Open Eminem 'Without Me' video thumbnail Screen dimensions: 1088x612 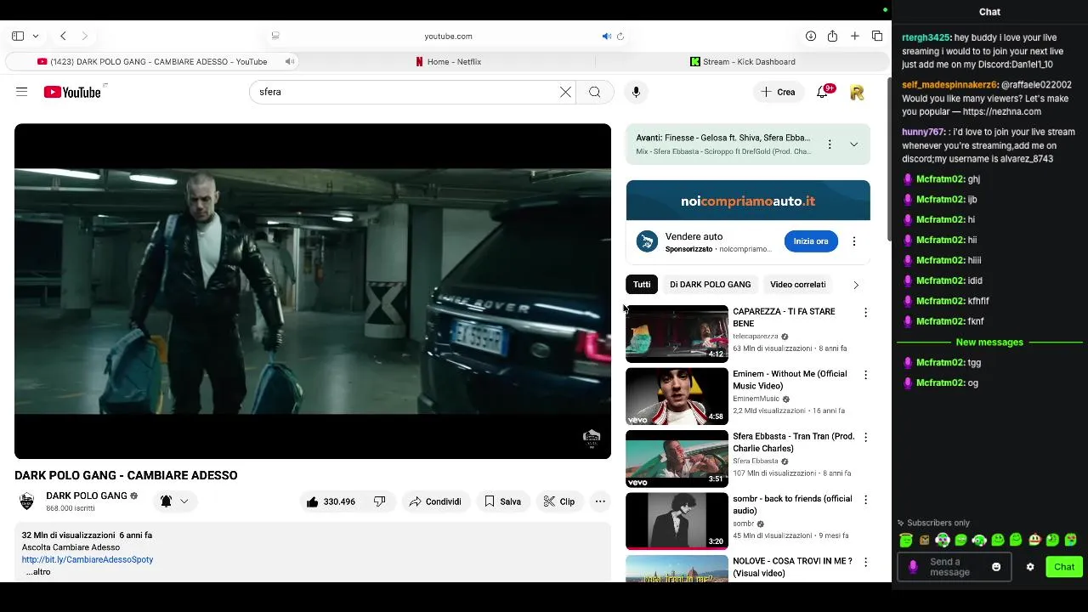click(x=677, y=397)
